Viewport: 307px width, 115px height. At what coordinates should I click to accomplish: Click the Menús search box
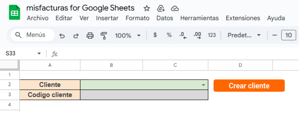pos(32,35)
